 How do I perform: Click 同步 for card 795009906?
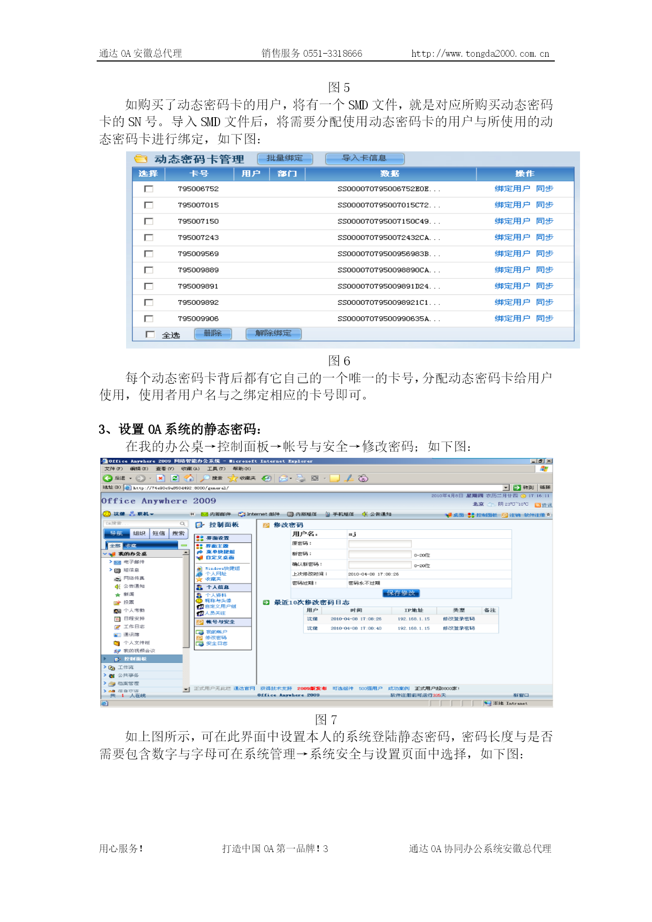544,319
